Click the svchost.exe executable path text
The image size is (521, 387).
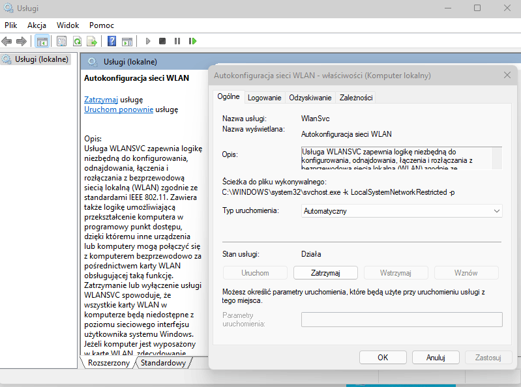click(338, 192)
